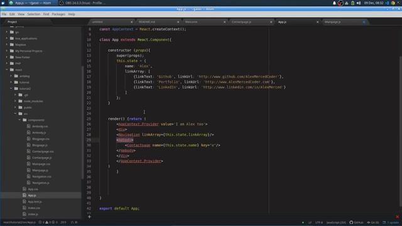This screenshot has width=402, height=226.
Task: Click the volume icon in system tray
Action: [x=359, y=3]
